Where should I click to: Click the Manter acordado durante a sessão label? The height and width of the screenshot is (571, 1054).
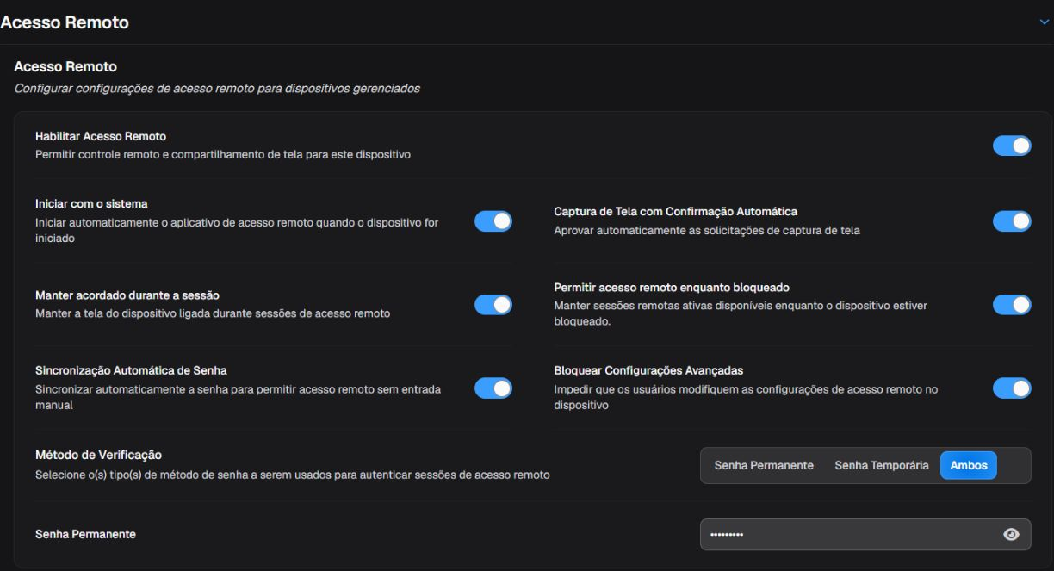click(127, 295)
